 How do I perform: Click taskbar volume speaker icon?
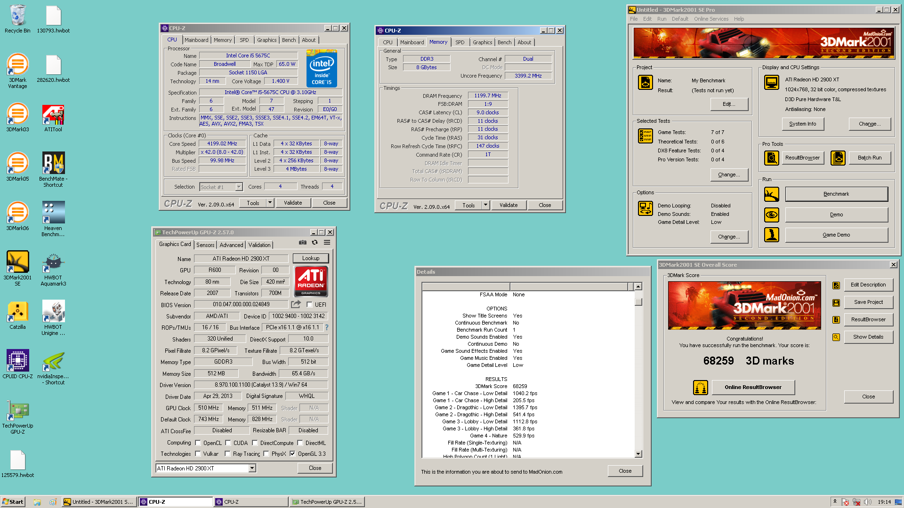pos(868,502)
